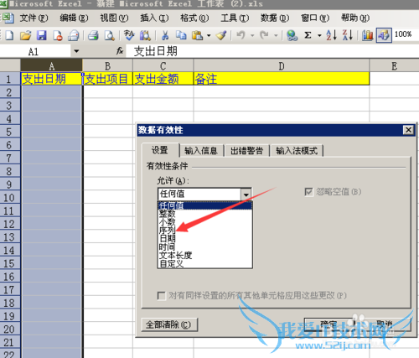Screen dimensions: 419x358
Task: Select the row 10 header
Action: [10, 198]
